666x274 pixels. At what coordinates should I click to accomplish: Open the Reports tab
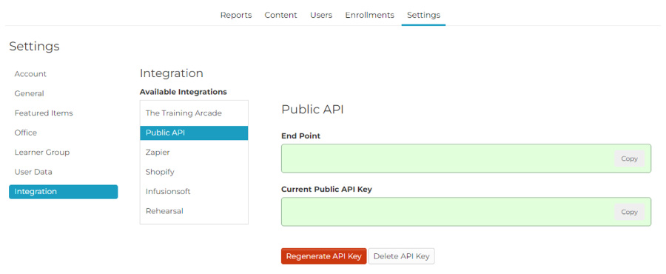point(236,15)
